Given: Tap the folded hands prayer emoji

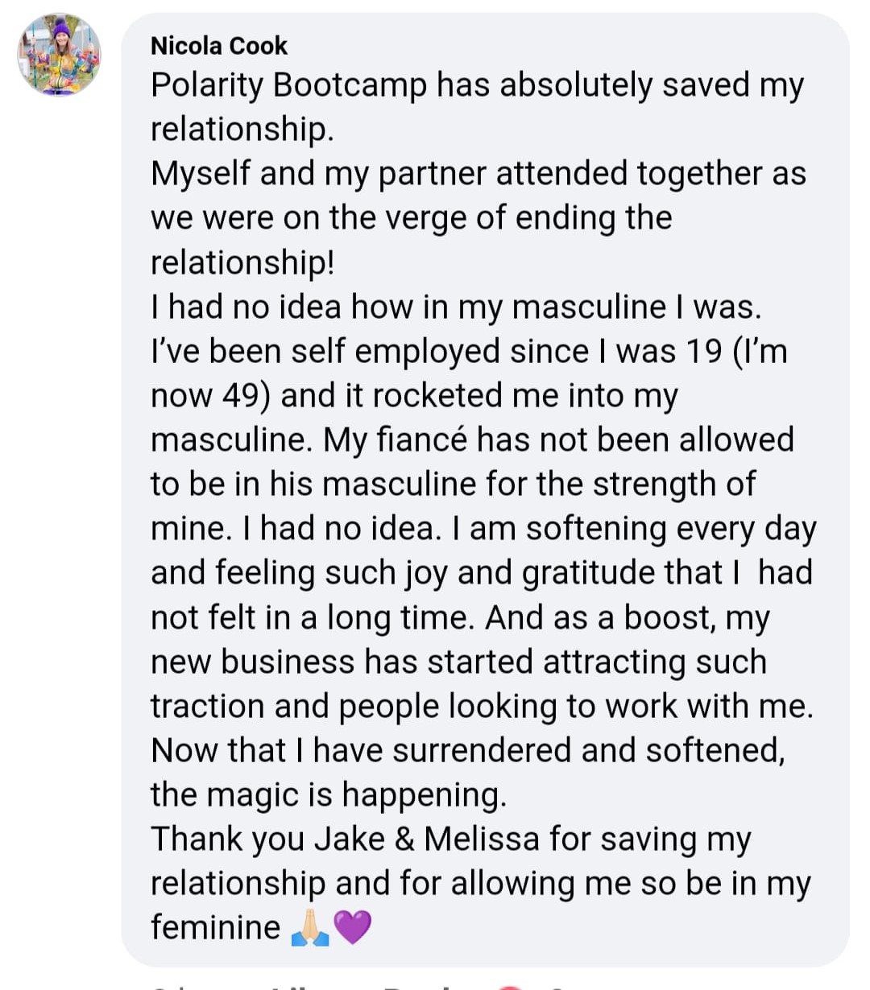Looking at the screenshot, I should pos(310,927).
